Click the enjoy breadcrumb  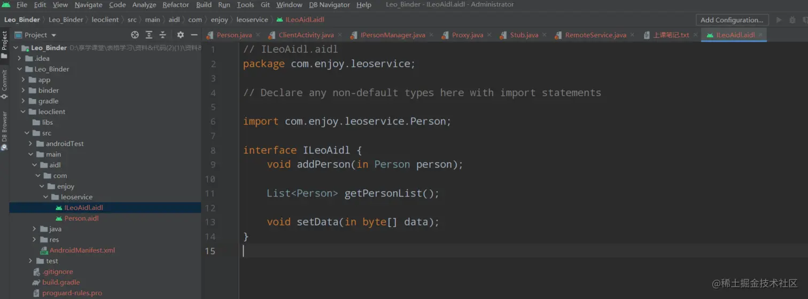pyautogui.click(x=219, y=20)
